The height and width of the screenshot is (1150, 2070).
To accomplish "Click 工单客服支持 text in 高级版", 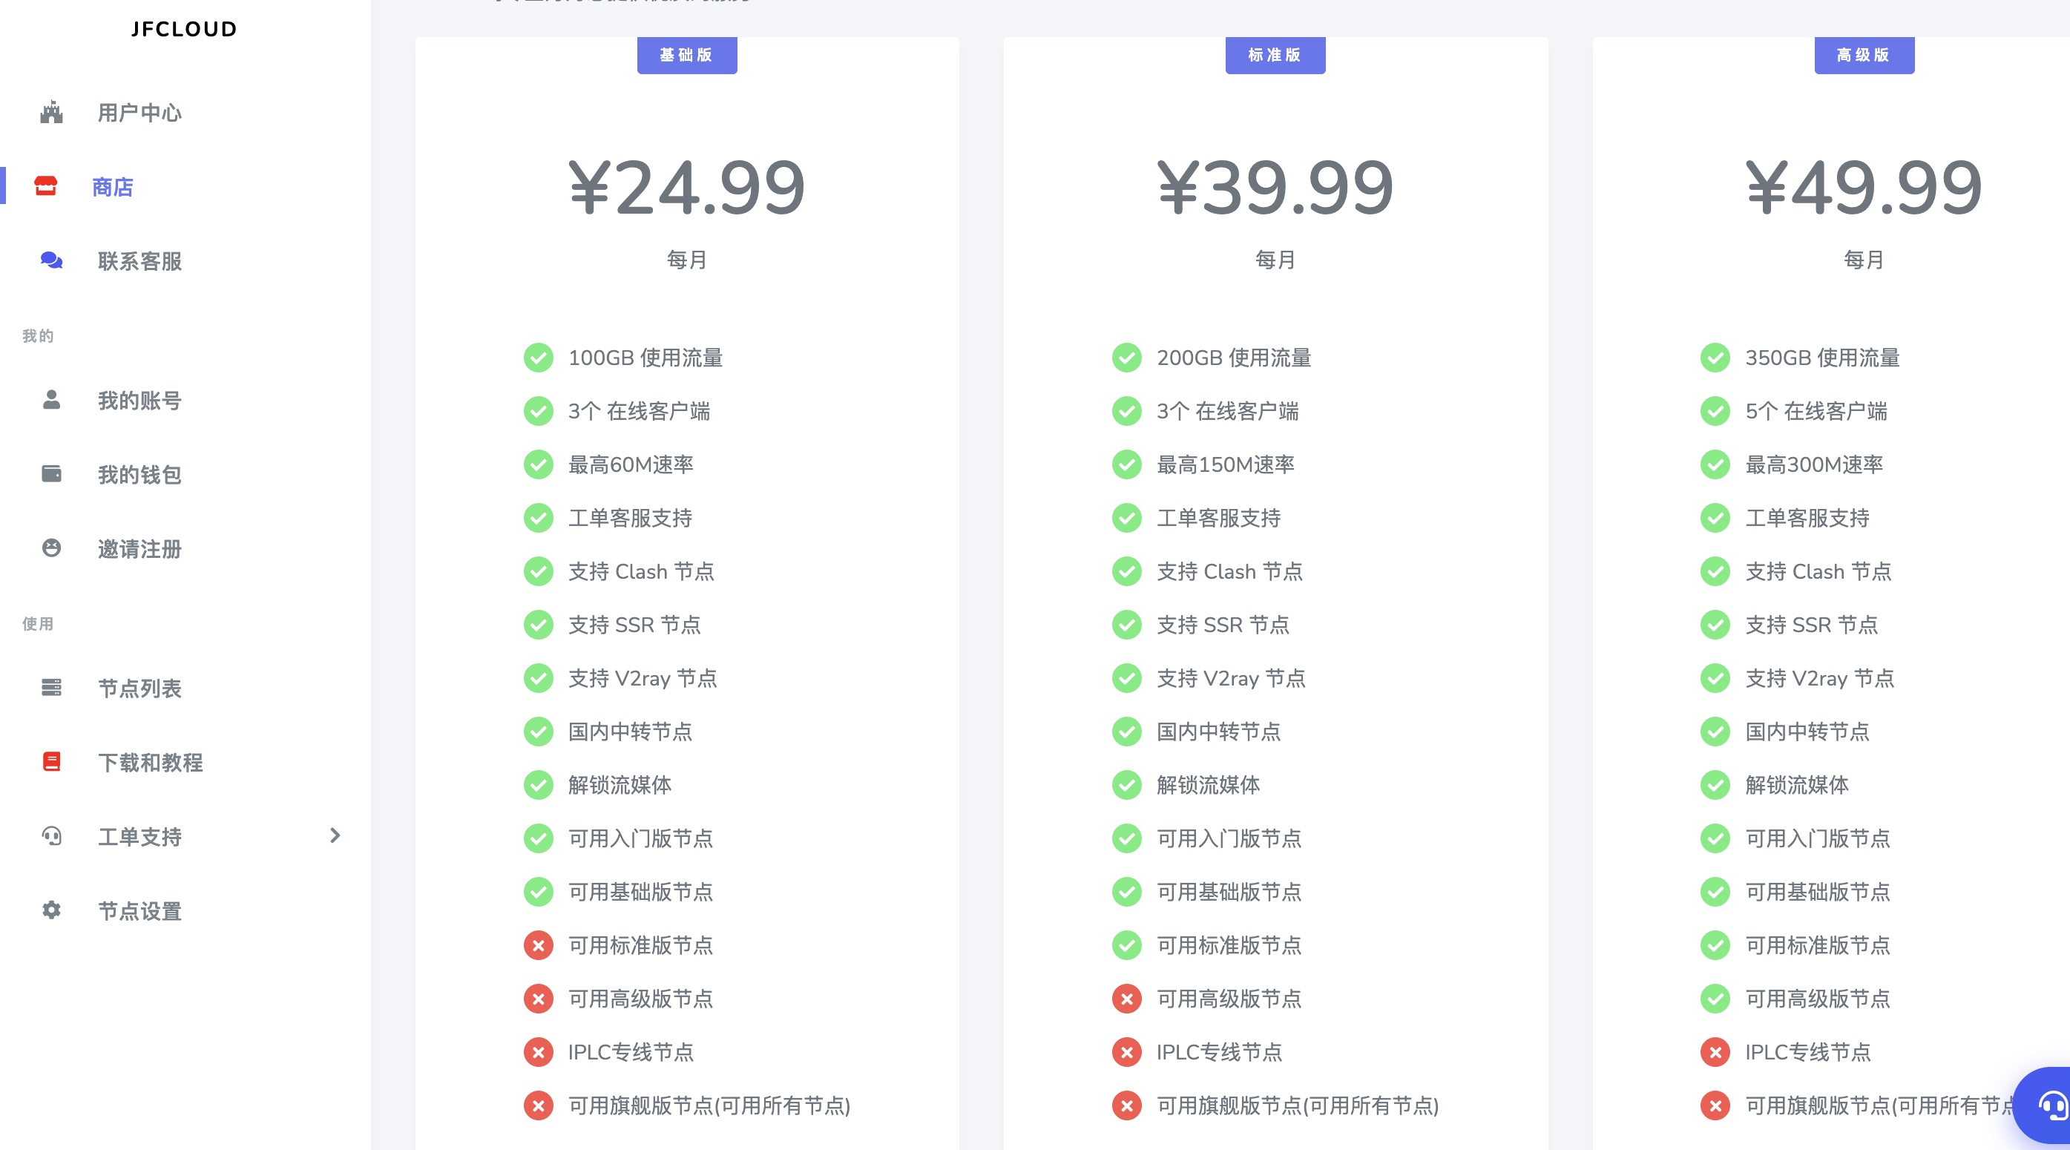I will coord(1807,518).
